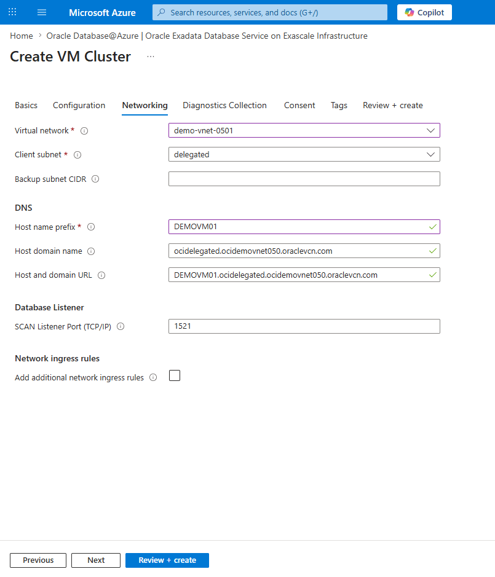The width and height of the screenshot is (495, 577).
Task: Click the info icon beside Host and domain URL
Action: point(102,275)
